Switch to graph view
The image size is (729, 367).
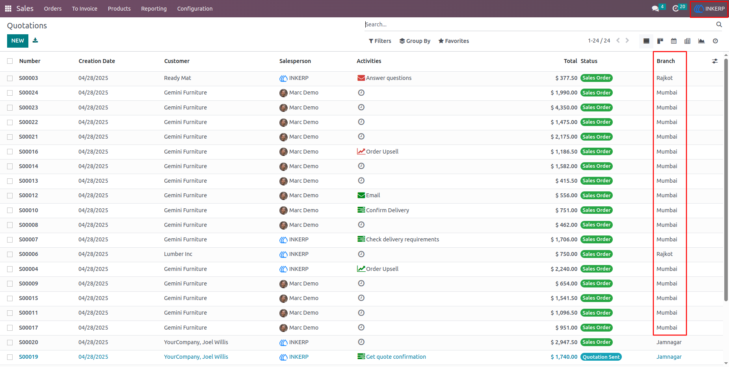(701, 41)
